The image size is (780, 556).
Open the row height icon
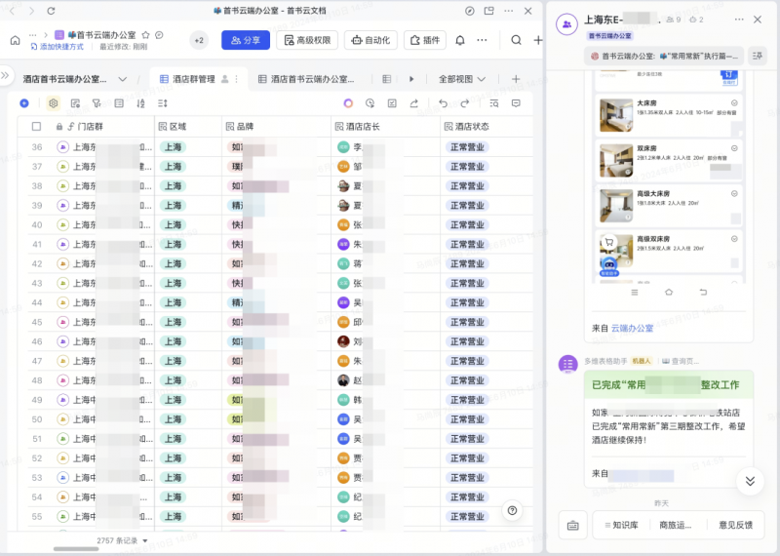tap(163, 103)
